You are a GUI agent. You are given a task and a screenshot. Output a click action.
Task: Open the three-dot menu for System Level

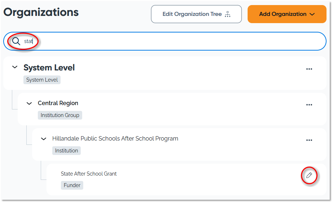tap(309, 69)
